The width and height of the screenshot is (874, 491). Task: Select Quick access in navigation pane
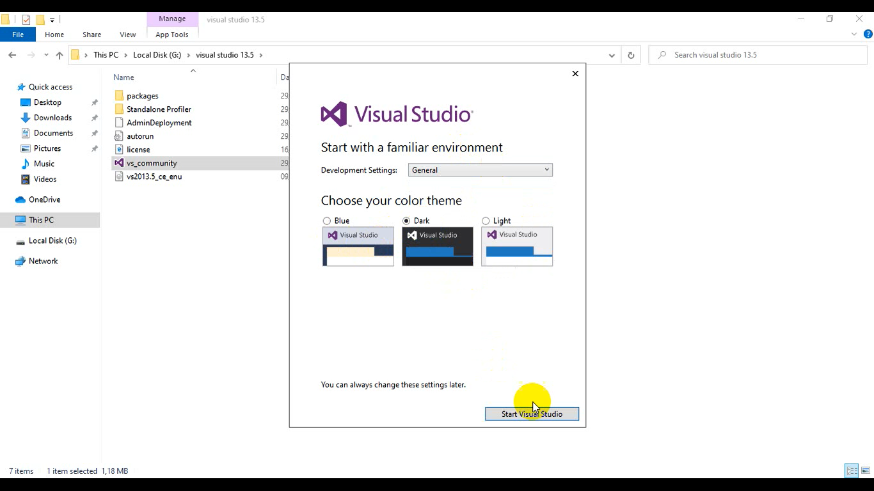(51, 87)
